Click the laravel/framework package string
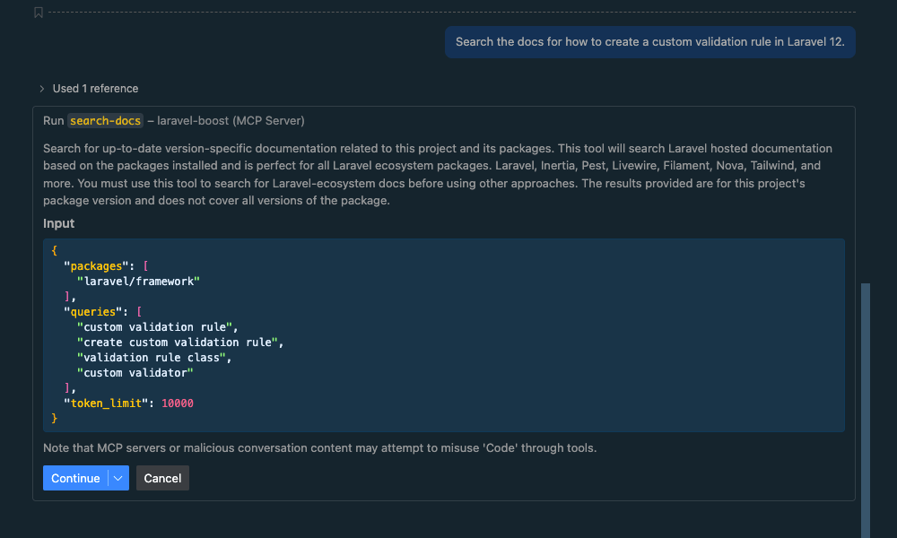Viewport: 897px width, 538px height. point(138,281)
